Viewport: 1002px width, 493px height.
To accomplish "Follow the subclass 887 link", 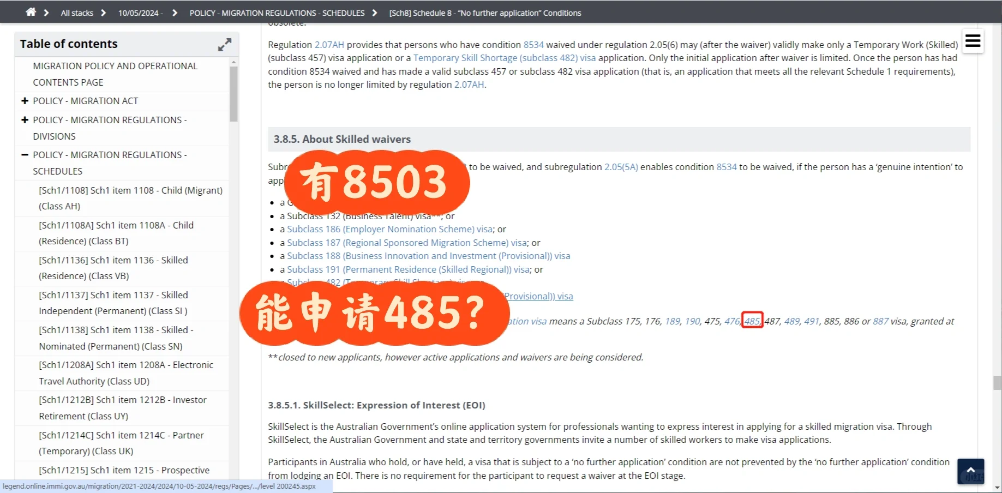I will tap(881, 321).
